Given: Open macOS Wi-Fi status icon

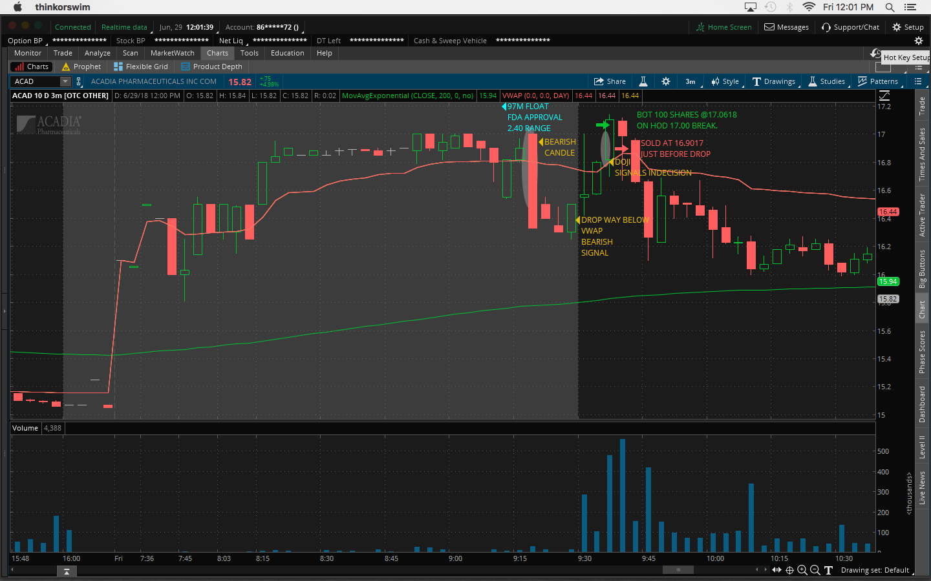Looking at the screenshot, I should (x=809, y=7).
